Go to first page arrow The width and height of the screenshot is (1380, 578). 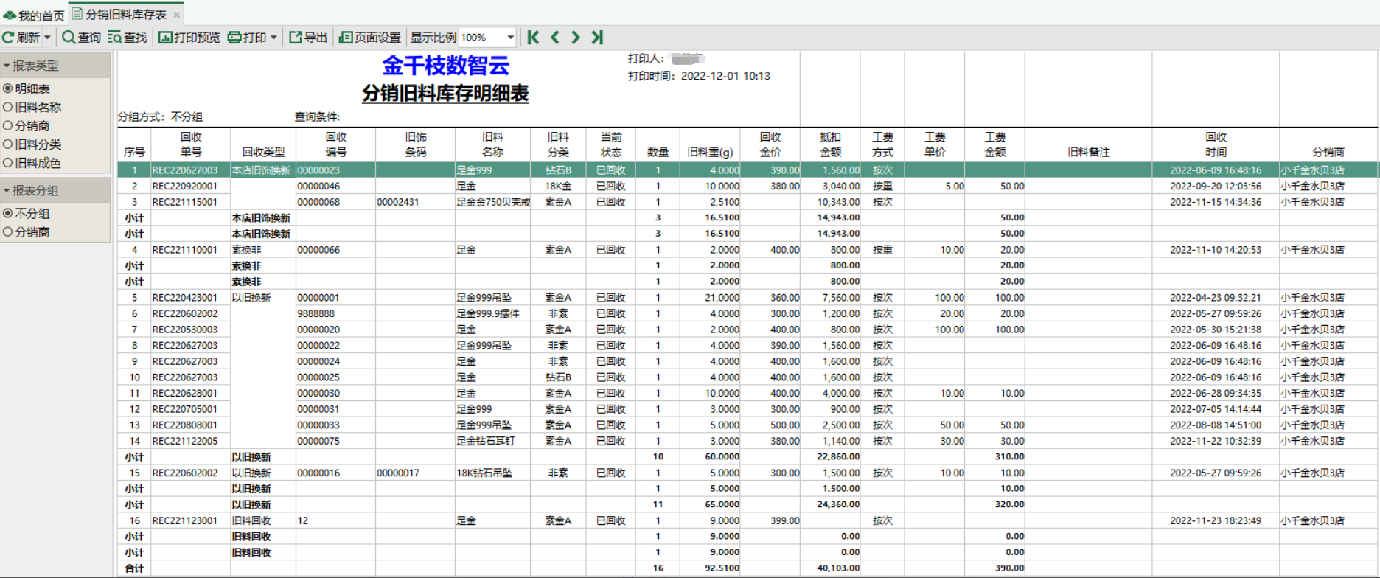click(x=534, y=37)
